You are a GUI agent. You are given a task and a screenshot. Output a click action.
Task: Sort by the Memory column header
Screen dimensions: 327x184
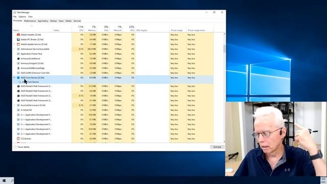91,28
